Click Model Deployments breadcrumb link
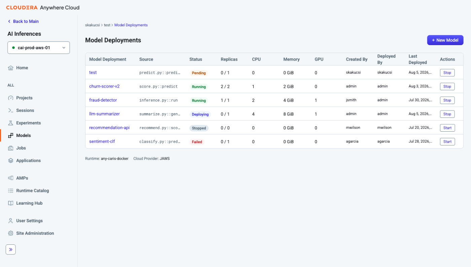Image resolution: width=471 pixels, height=267 pixels. (x=131, y=25)
